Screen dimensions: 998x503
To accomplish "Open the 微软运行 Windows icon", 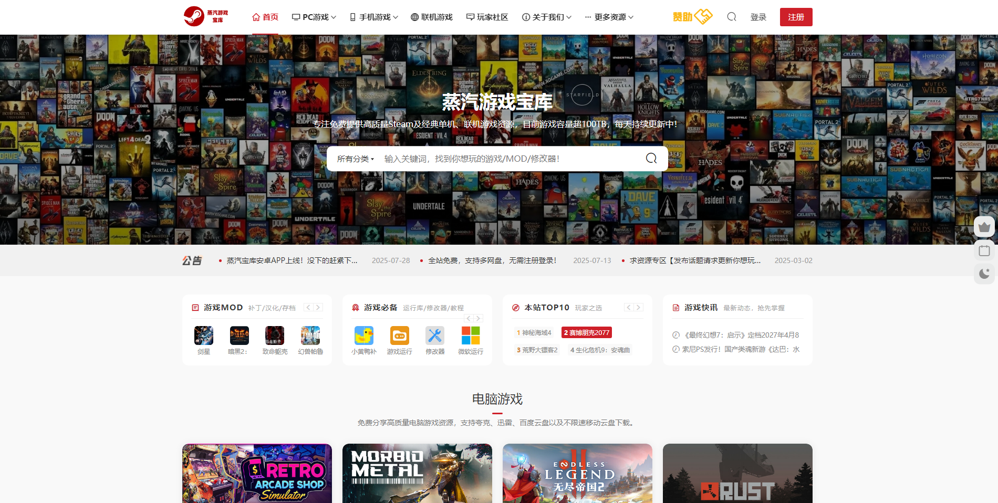I will point(471,336).
